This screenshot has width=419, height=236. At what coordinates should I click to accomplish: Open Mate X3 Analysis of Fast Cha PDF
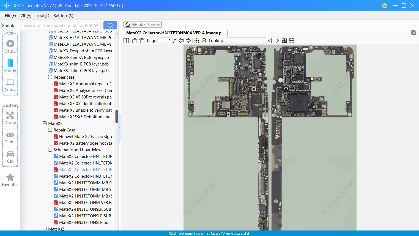pyautogui.click(x=83, y=90)
